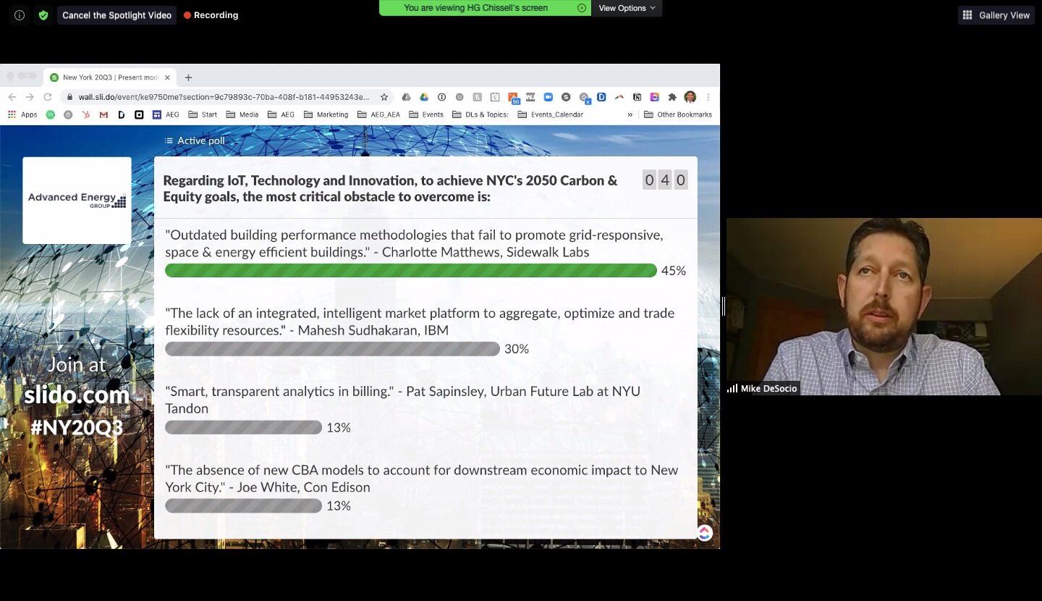The width and height of the screenshot is (1042, 601).
Task: Click the poll question heading
Action: pyautogui.click(x=391, y=188)
